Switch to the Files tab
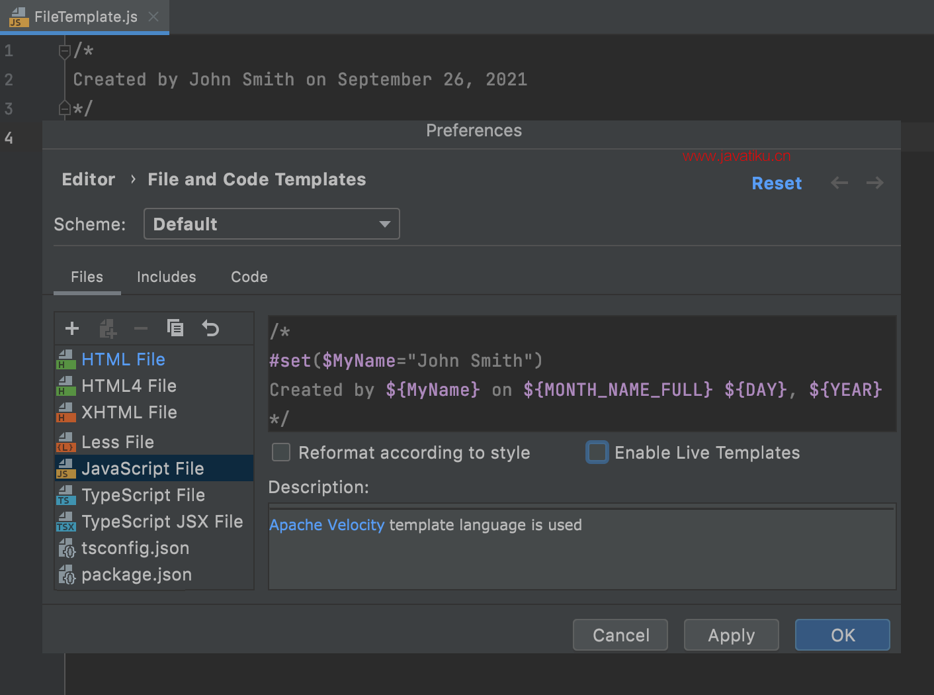The image size is (934, 695). pos(87,277)
